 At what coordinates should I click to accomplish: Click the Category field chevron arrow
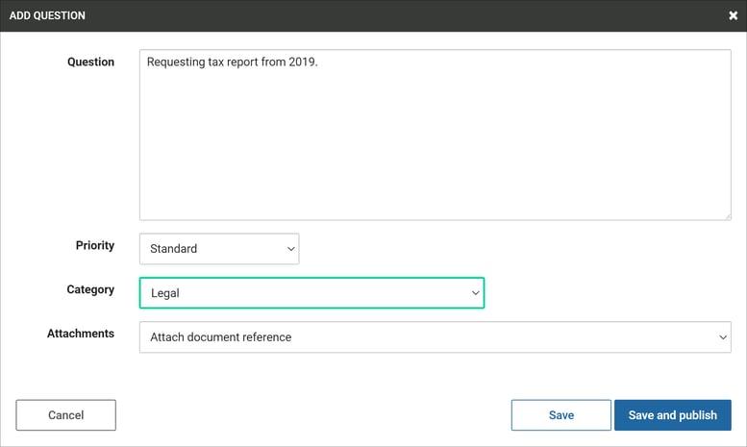coord(475,293)
